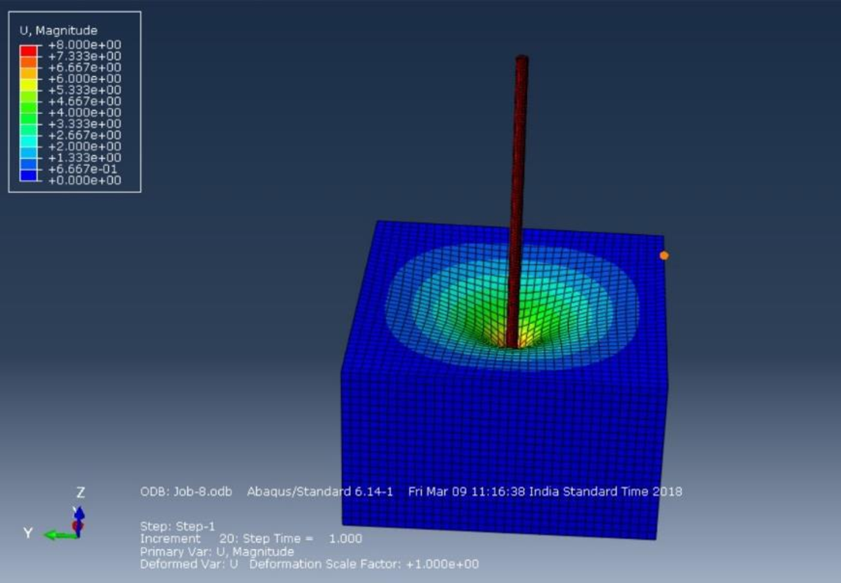
Task: Select the green Y-axis arrow on the view triad
Action: (59, 535)
